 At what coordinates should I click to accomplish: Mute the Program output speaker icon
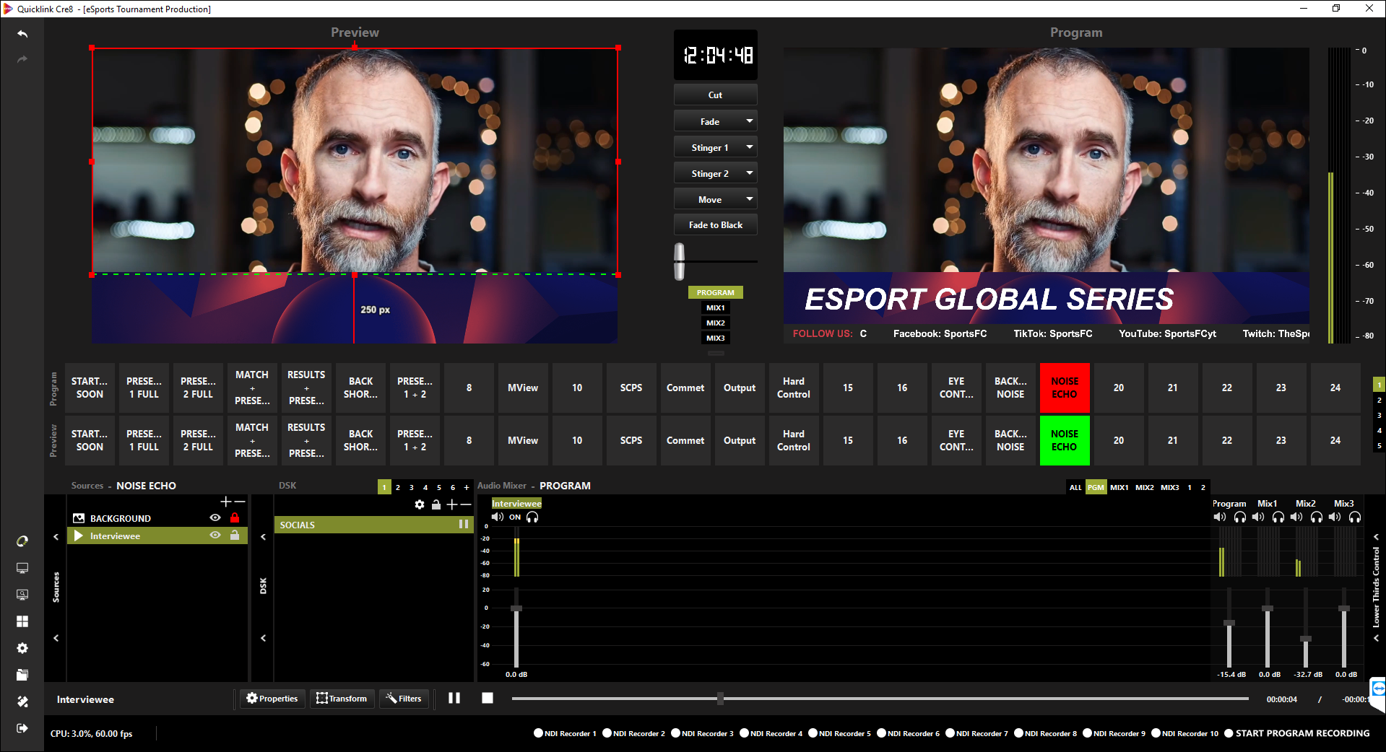tap(1220, 517)
